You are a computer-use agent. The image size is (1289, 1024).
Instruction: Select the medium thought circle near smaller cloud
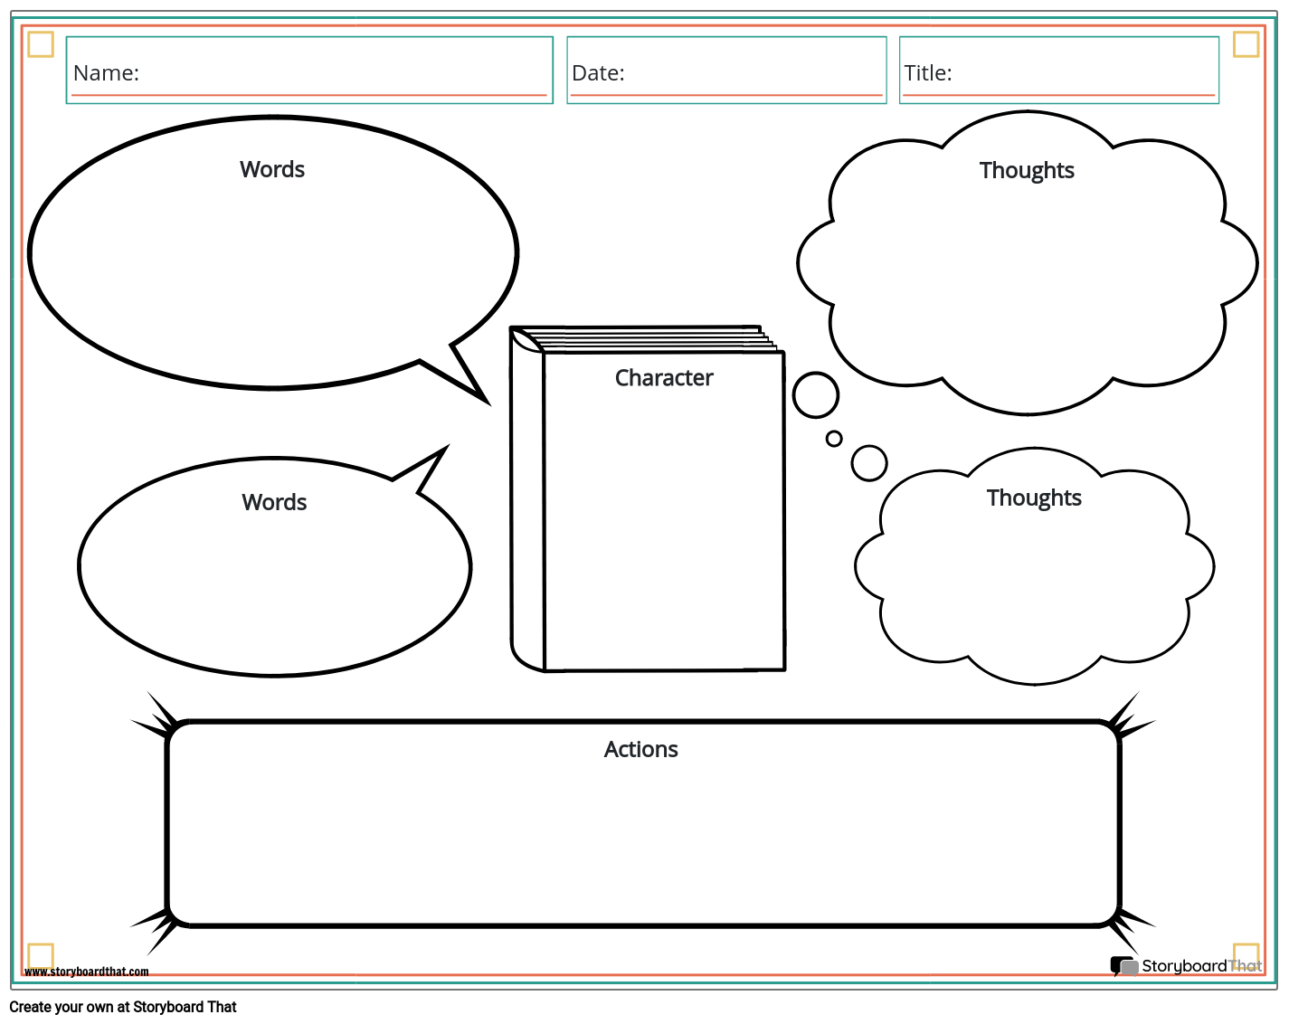point(869,463)
